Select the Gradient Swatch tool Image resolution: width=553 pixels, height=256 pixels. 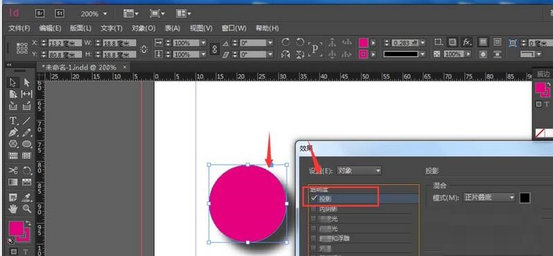point(13,182)
